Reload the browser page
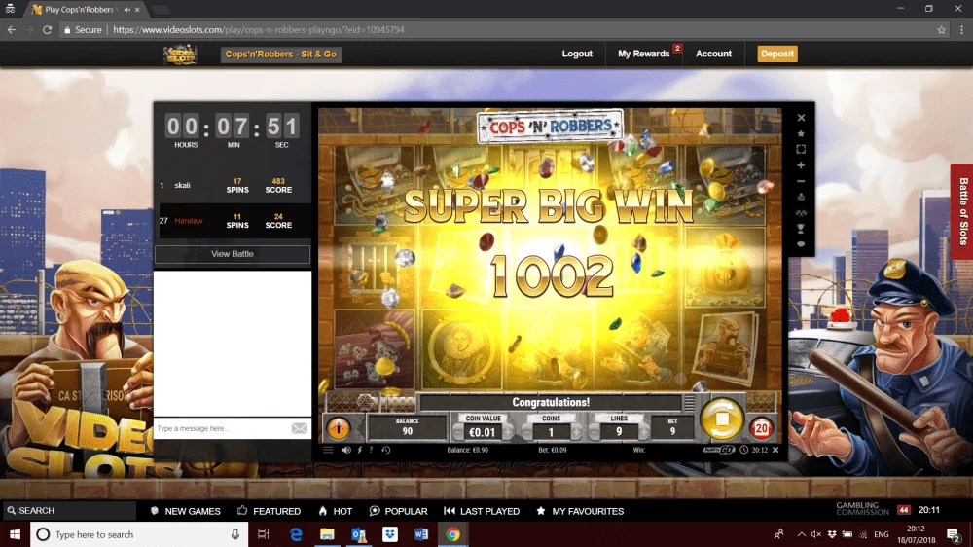The image size is (973, 547). [x=47, y=30]
